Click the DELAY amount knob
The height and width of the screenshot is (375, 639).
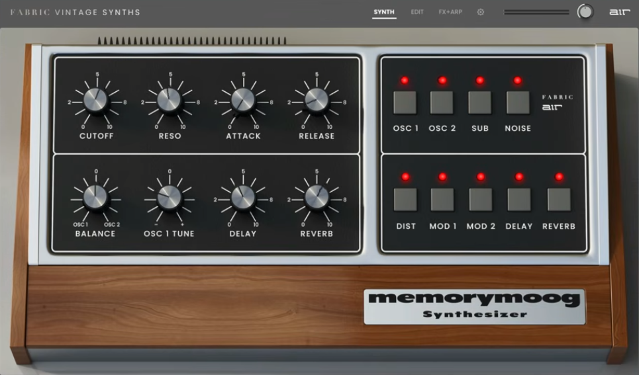tap(243, 198)
